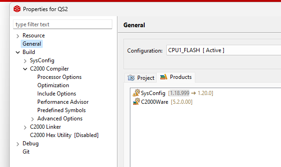Screen dimensions: 281x167
Task: Click the SysConfig product warning icon
Action: click(136, 93)
